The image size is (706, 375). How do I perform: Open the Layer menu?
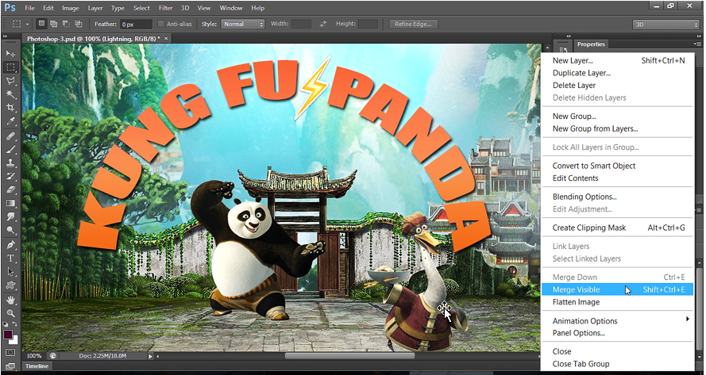95,8
